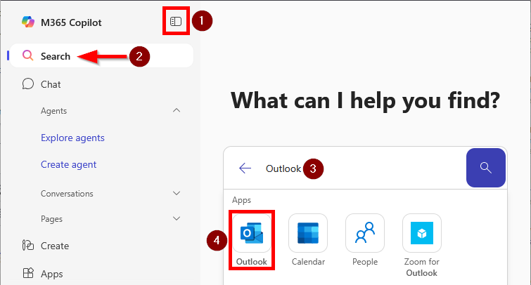Click the Create pen-and-shapes icon
The width and height of the screenshot is (531, 285).
[x=27, y=245]
